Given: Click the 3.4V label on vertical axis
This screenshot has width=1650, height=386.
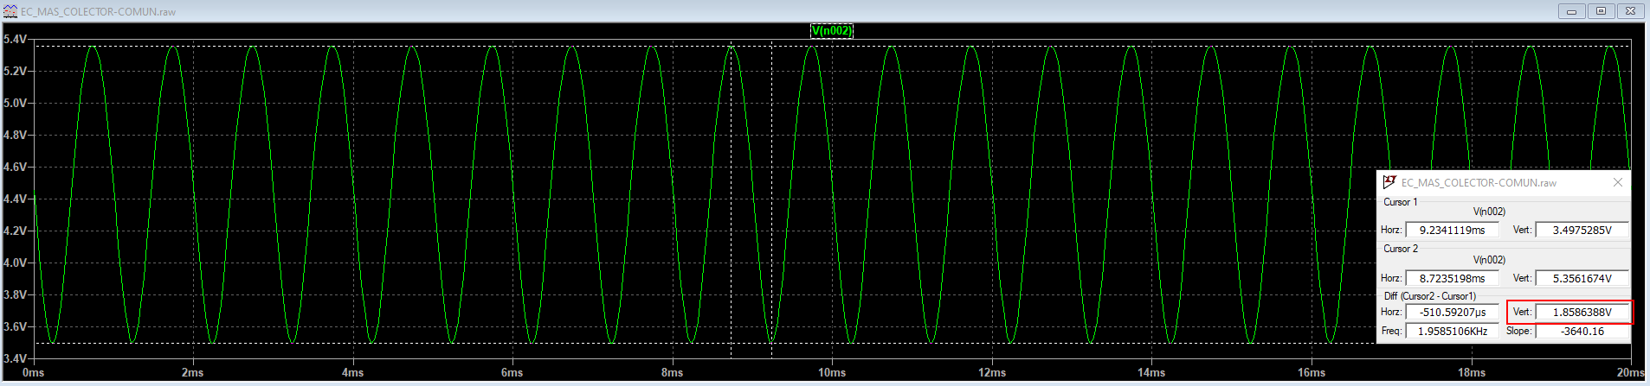Looking at the screenshot, I should pyautogui.click(x=15, y=358).
